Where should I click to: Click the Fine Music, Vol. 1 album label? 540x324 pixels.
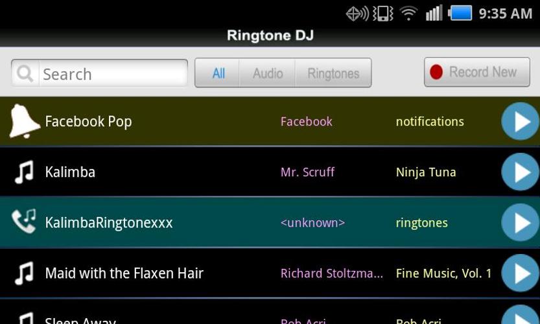443,273
